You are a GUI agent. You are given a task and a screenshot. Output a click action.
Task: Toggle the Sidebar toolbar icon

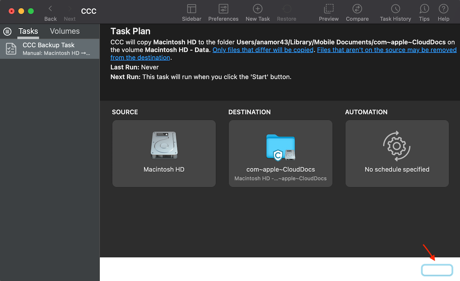coord(191,9)
